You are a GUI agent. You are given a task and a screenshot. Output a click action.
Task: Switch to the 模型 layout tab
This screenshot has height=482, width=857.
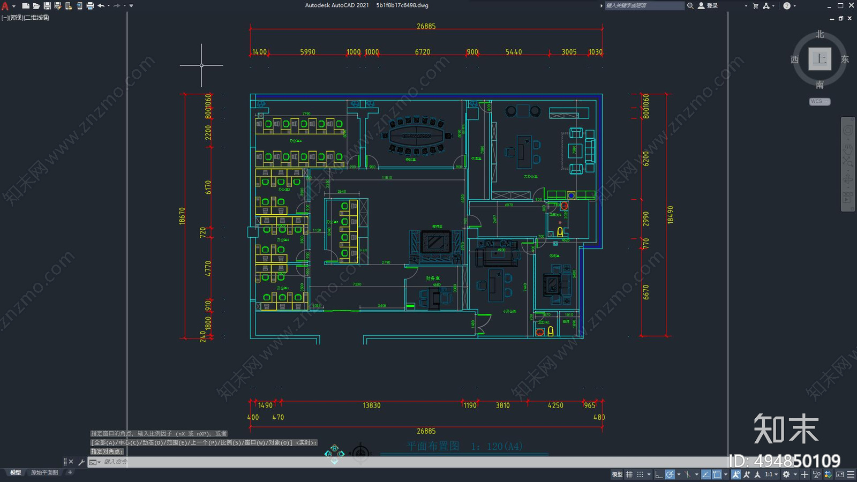(16, 472)
